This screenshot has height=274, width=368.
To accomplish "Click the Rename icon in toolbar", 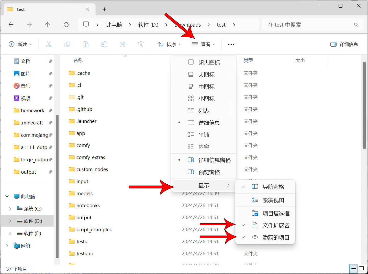I will [x=104, y=44].
